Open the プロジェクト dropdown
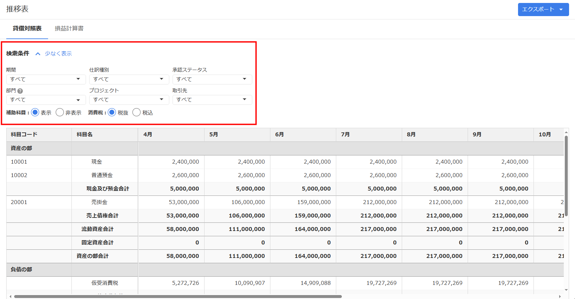Viewport: 575px width, 299px height. coord(129,100)
